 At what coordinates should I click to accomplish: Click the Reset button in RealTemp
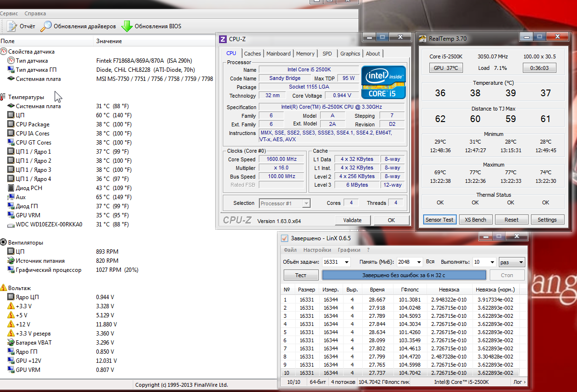coord(511,220)
